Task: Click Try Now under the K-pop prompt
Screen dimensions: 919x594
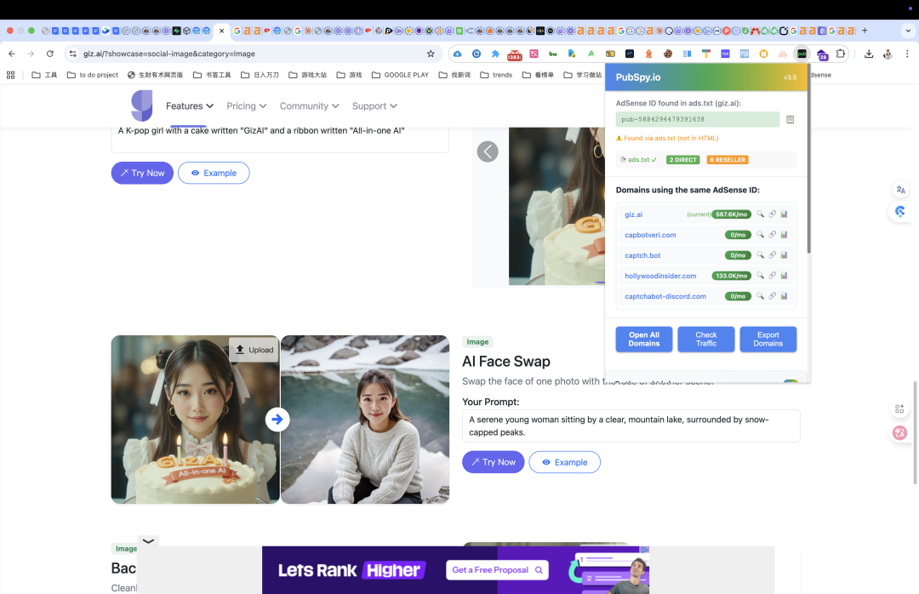Action: tap(142, 173)
